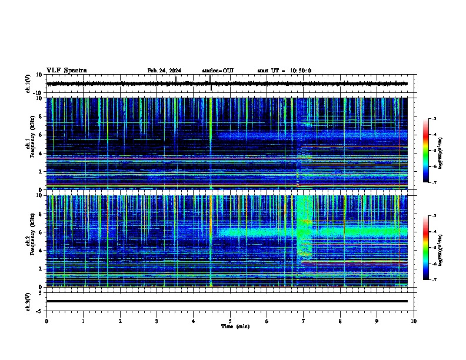
Task: Click the lower color scale bar for ch.2
Action: coord(426,248)
